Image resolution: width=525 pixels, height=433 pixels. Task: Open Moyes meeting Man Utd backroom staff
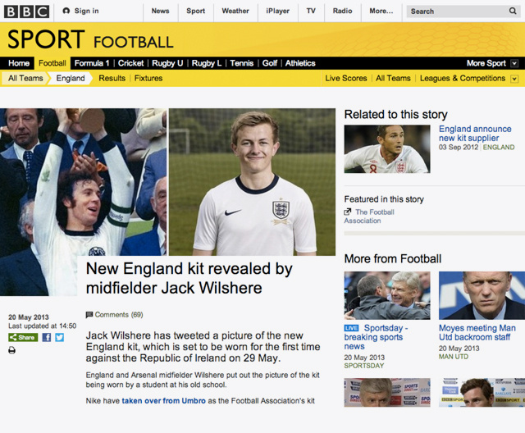477,333
